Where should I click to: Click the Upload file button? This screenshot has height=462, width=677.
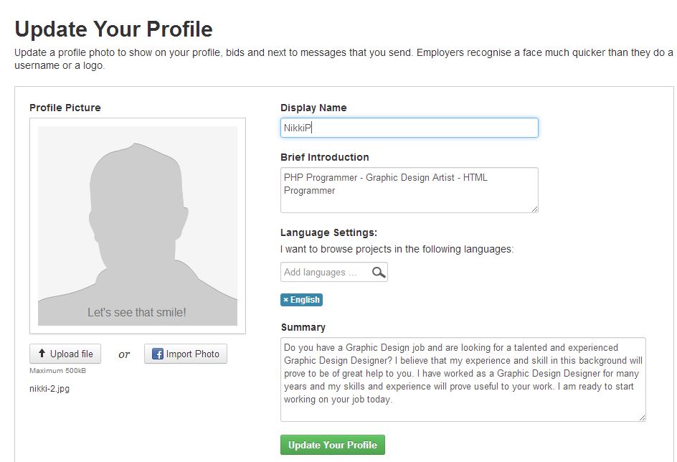click(x=65, y=354)
